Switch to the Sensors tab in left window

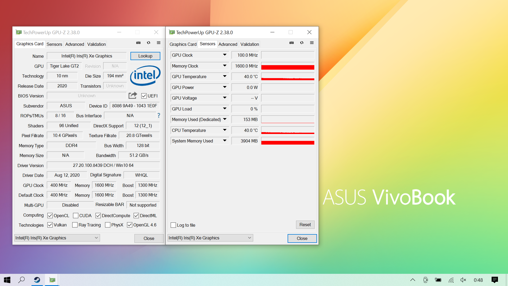point(54,44)
